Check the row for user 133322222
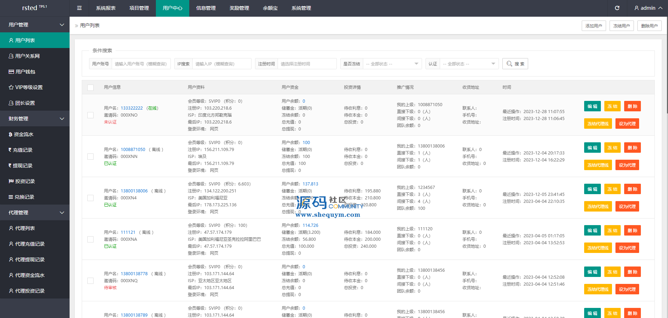Viewport: 668px width, 318px height. click(90, 115)
